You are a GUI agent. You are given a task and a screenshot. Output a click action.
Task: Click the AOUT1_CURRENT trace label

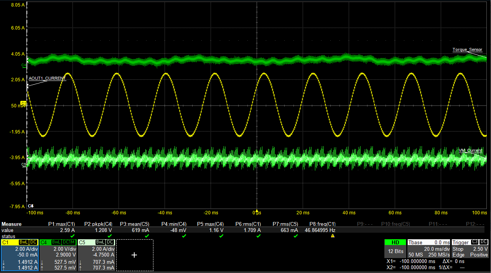tap(47, 78)
